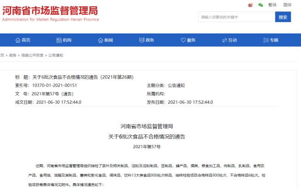
Task: Click the 服务 heart icon in navigation
Action: point(183,40)
